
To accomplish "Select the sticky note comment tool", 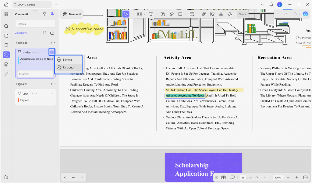I will [x=163, y=14].
